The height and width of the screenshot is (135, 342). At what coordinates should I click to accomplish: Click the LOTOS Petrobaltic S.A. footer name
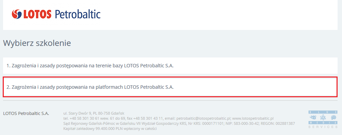(26, 113)
